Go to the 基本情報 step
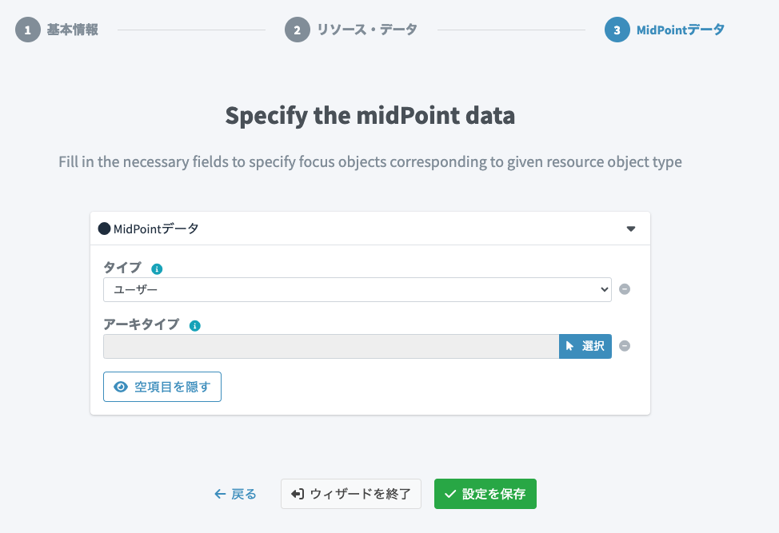779x533 pixels. point(72,30)
